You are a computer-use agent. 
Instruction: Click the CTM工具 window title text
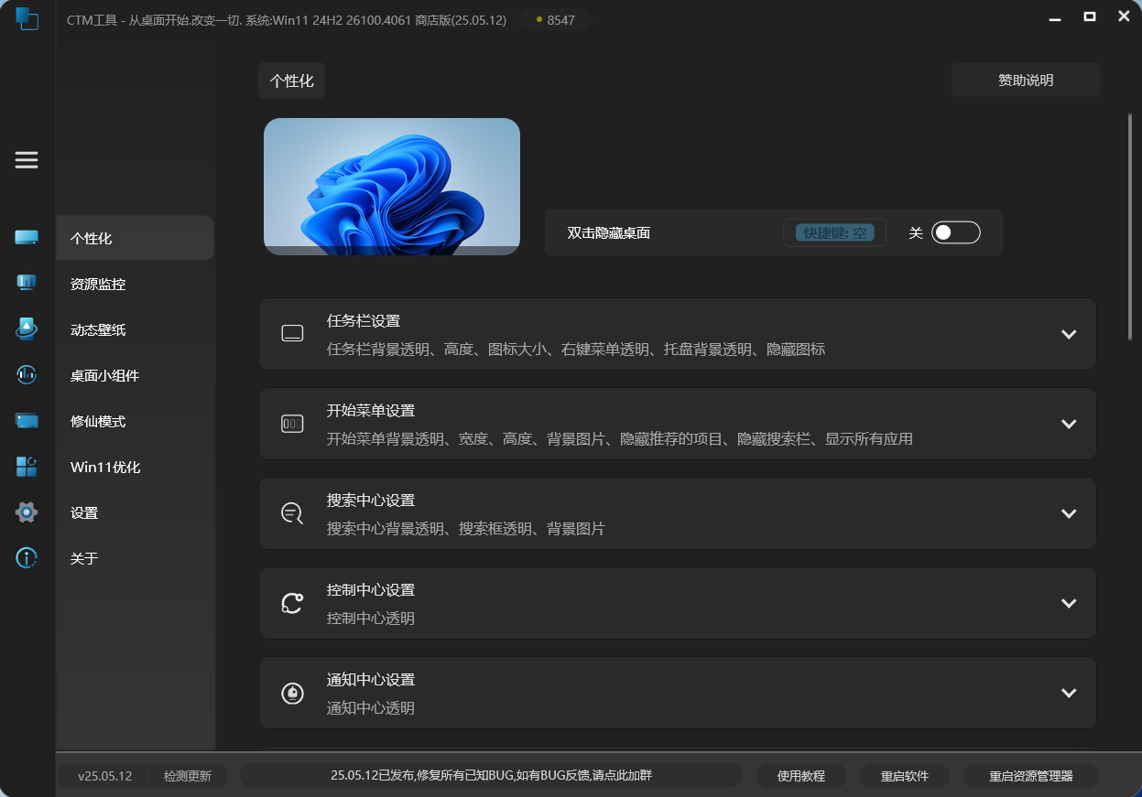click(287, 19)
